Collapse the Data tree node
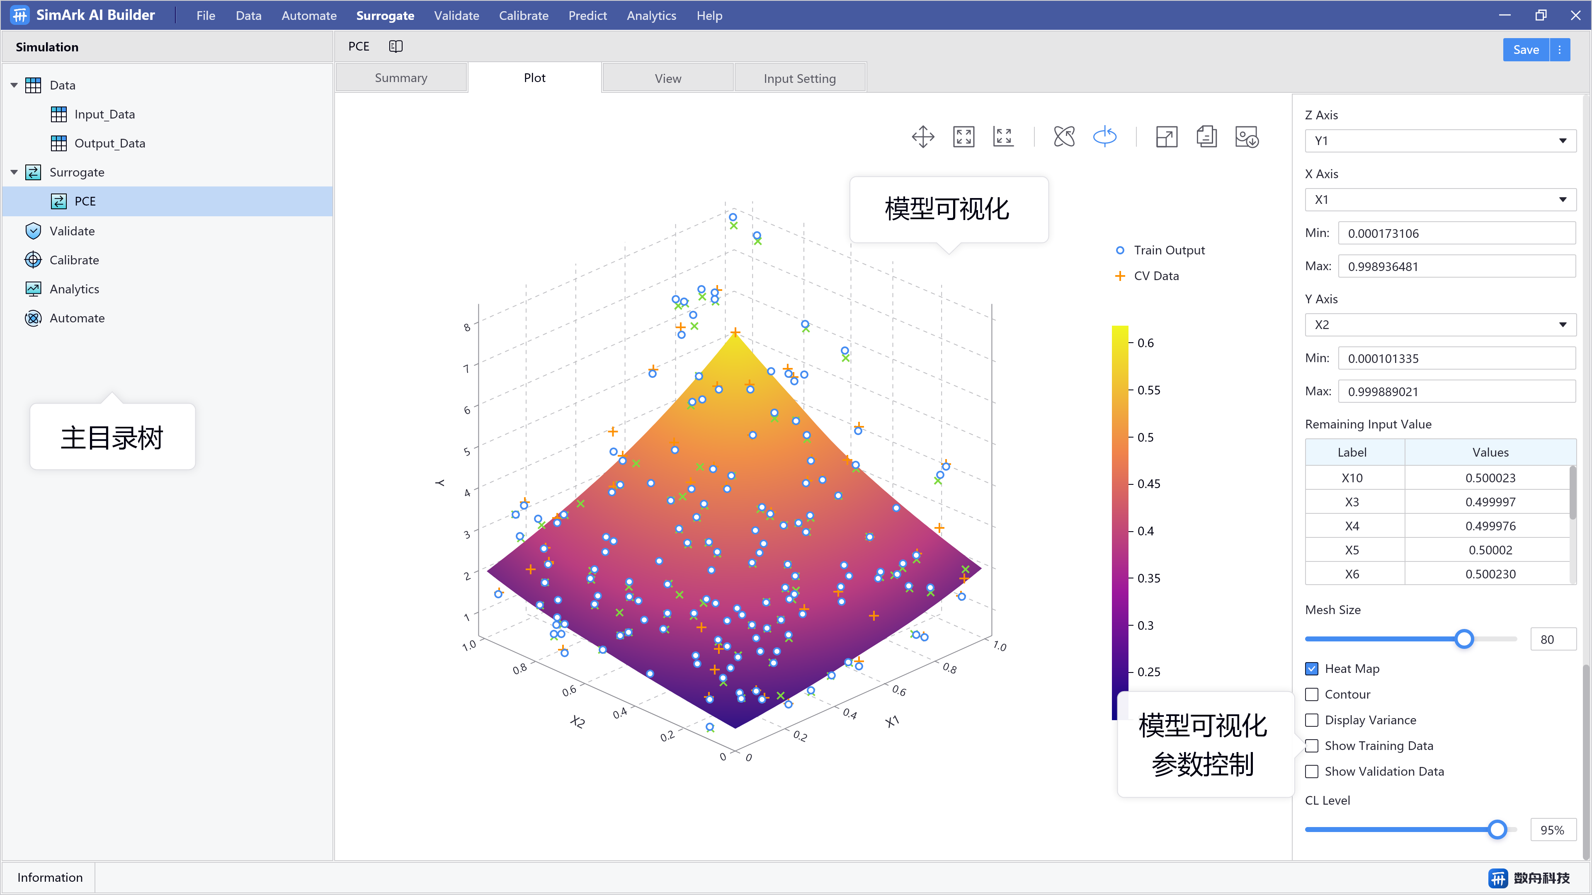1592x895 pixels. (x=14, y=85)
